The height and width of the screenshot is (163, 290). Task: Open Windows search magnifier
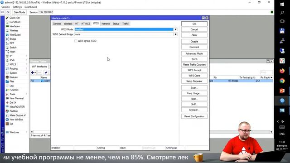point(282,13)
